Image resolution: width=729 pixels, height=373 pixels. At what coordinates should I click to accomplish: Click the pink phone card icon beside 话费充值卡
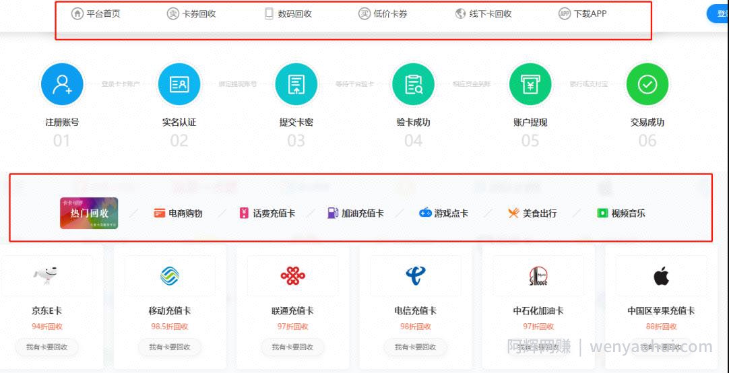244,213
